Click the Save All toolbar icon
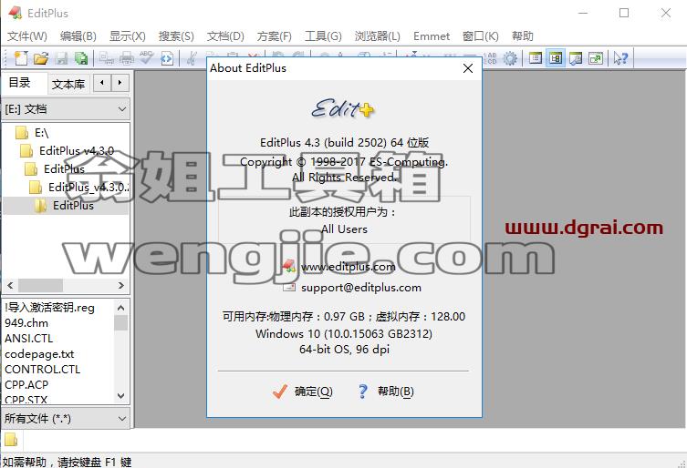Viewport: 687px width, 468px height. click(81, 58)
